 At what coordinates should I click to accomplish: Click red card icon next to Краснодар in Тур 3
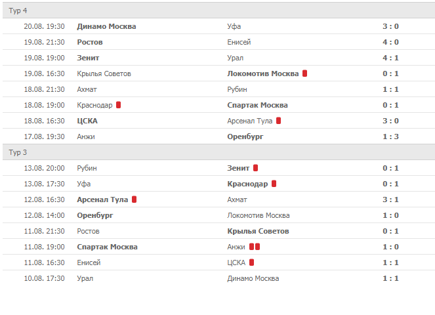point(274,184)
